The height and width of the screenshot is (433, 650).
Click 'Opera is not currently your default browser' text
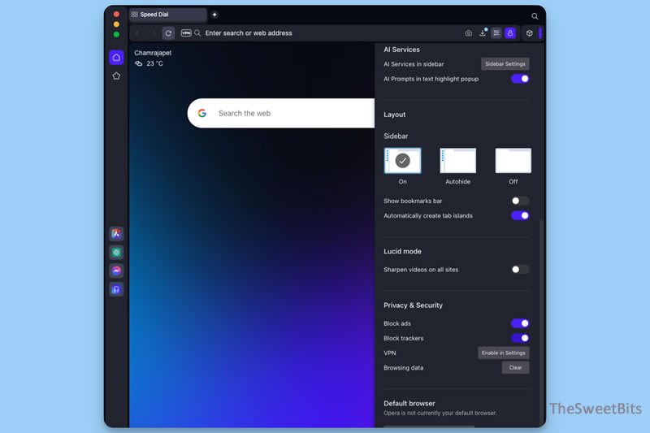coord(440,414)
